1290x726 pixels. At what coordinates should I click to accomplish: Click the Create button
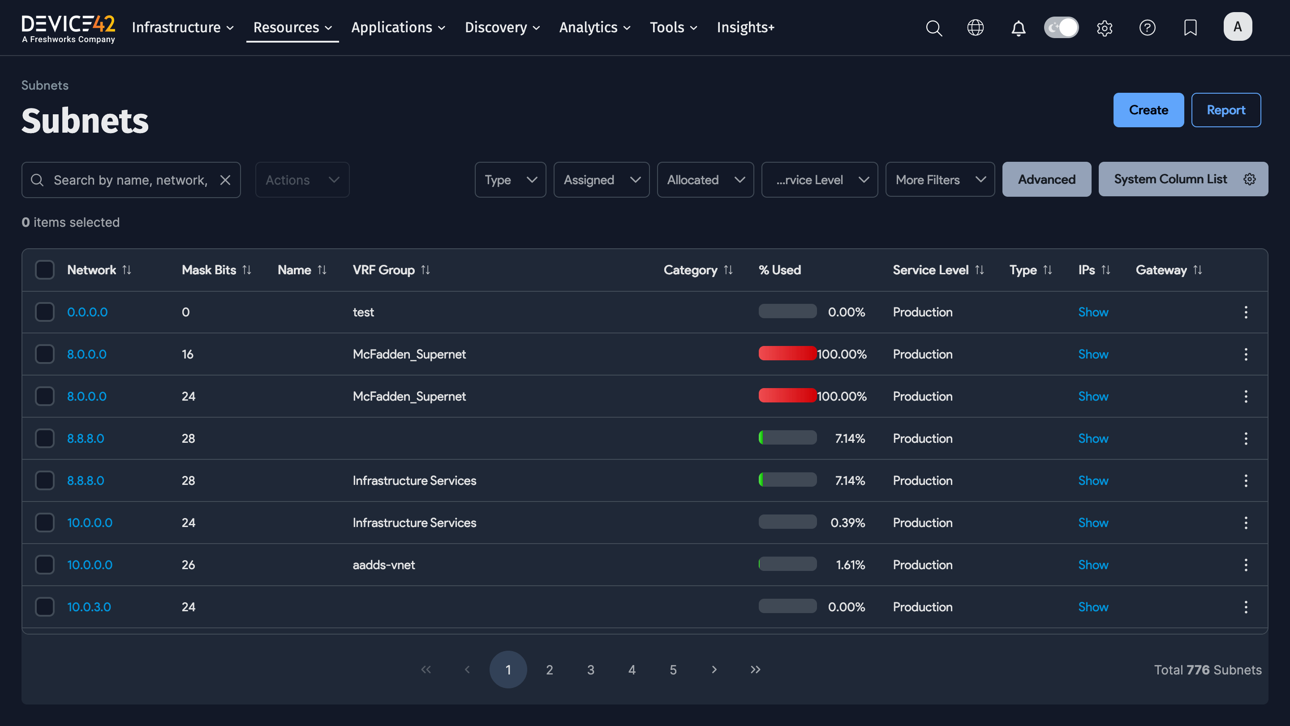pos(1148,110)
